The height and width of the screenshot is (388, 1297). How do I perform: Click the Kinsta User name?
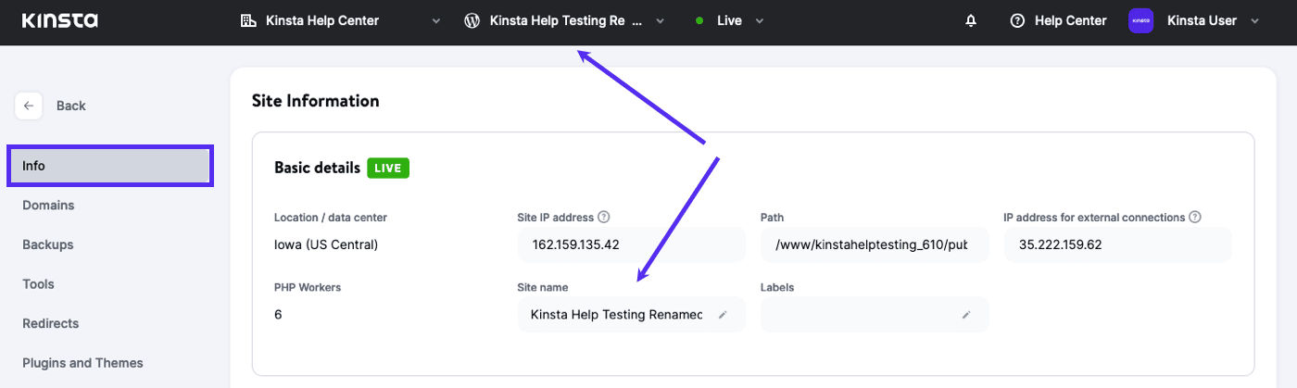pos(1202,20)
